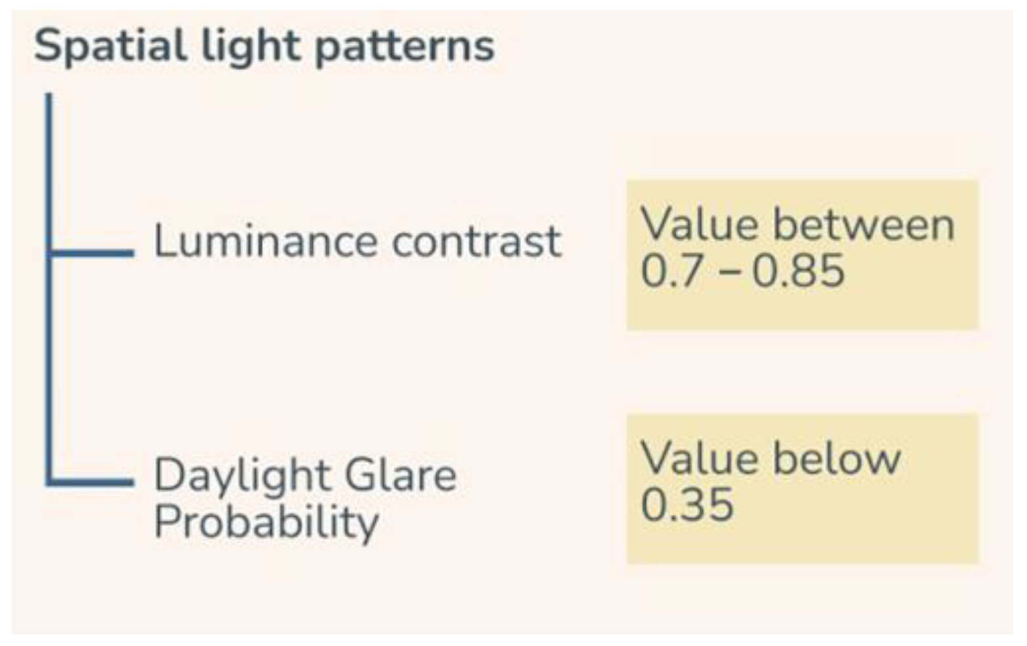The width and height of the screenshot is (1027, 646).
Task: Click the yellow "Value between 0.7 – 0.85" box
Action: coord(802,254)
